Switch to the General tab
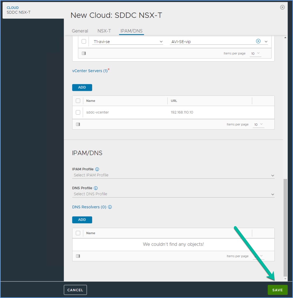Image resolution: width=293 pixels, height=298 pixels. (80, 31)
